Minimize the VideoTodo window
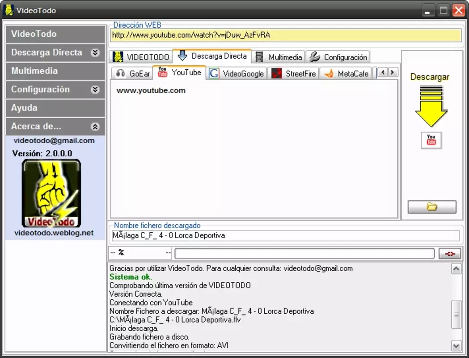 pos(427,10)
